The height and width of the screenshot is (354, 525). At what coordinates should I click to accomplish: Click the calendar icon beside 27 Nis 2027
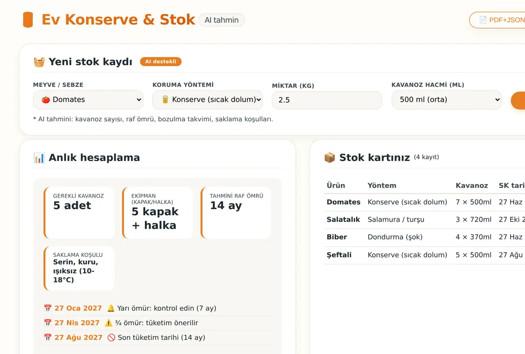pyautogui.click(x=48, y=323)
